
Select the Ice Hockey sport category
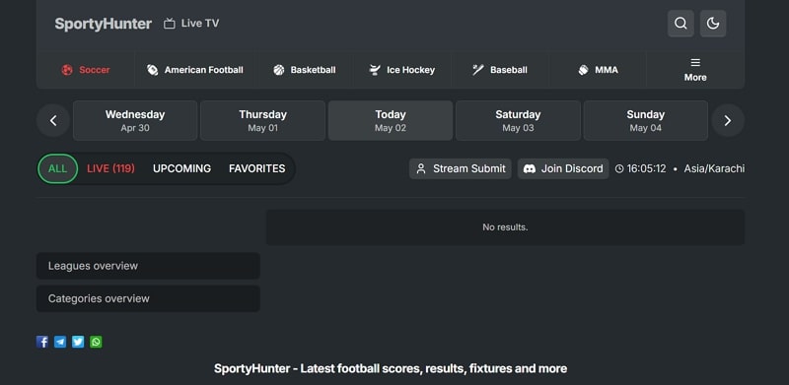(x=401, y=70)
